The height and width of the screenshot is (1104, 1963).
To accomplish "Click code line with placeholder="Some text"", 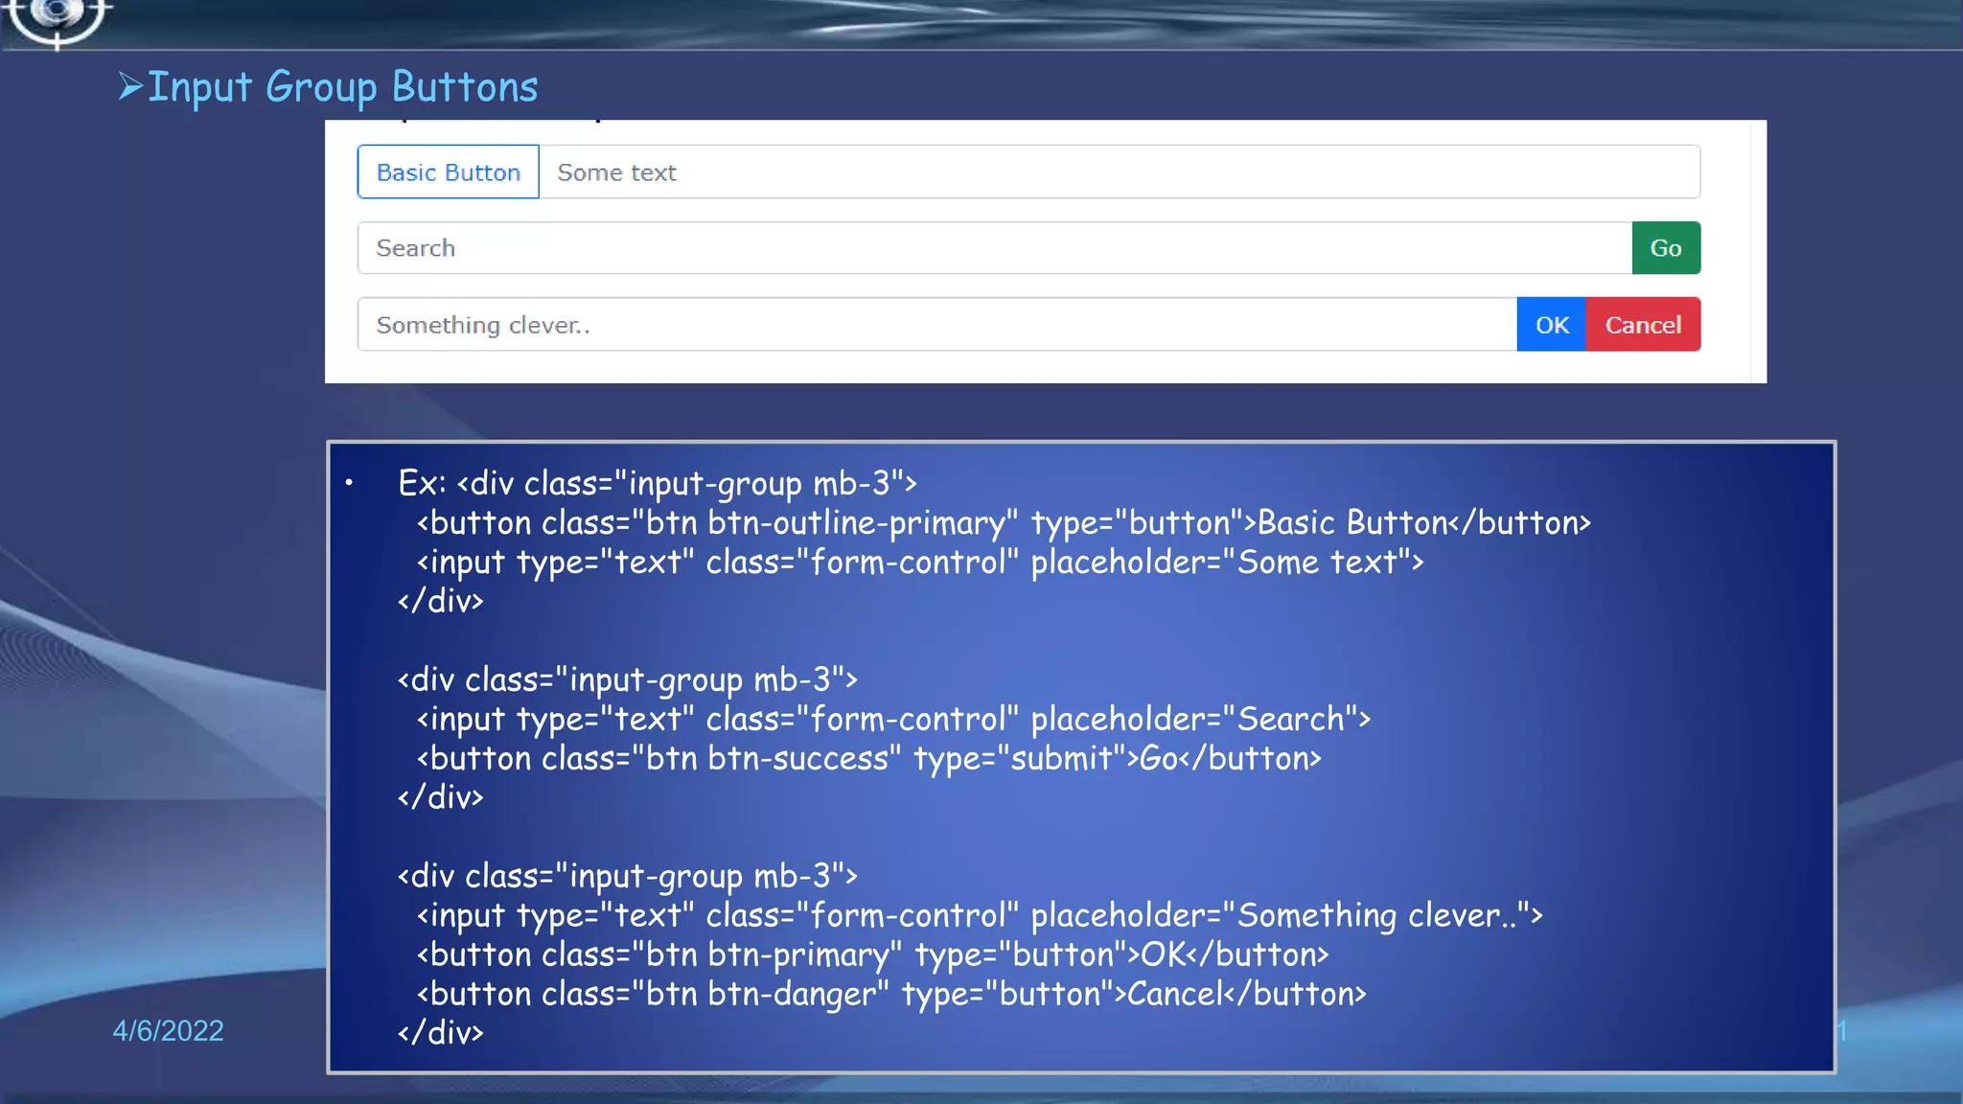I will 920,563.
